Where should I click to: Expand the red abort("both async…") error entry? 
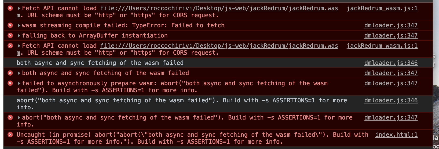point(19,118)
